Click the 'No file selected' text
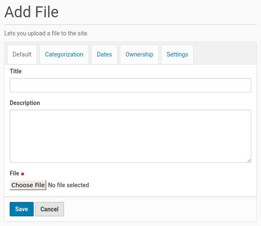261x226 pixels. (69, 185)
